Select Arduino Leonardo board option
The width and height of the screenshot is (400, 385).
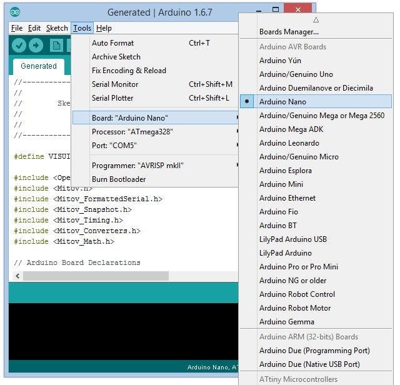289,143
